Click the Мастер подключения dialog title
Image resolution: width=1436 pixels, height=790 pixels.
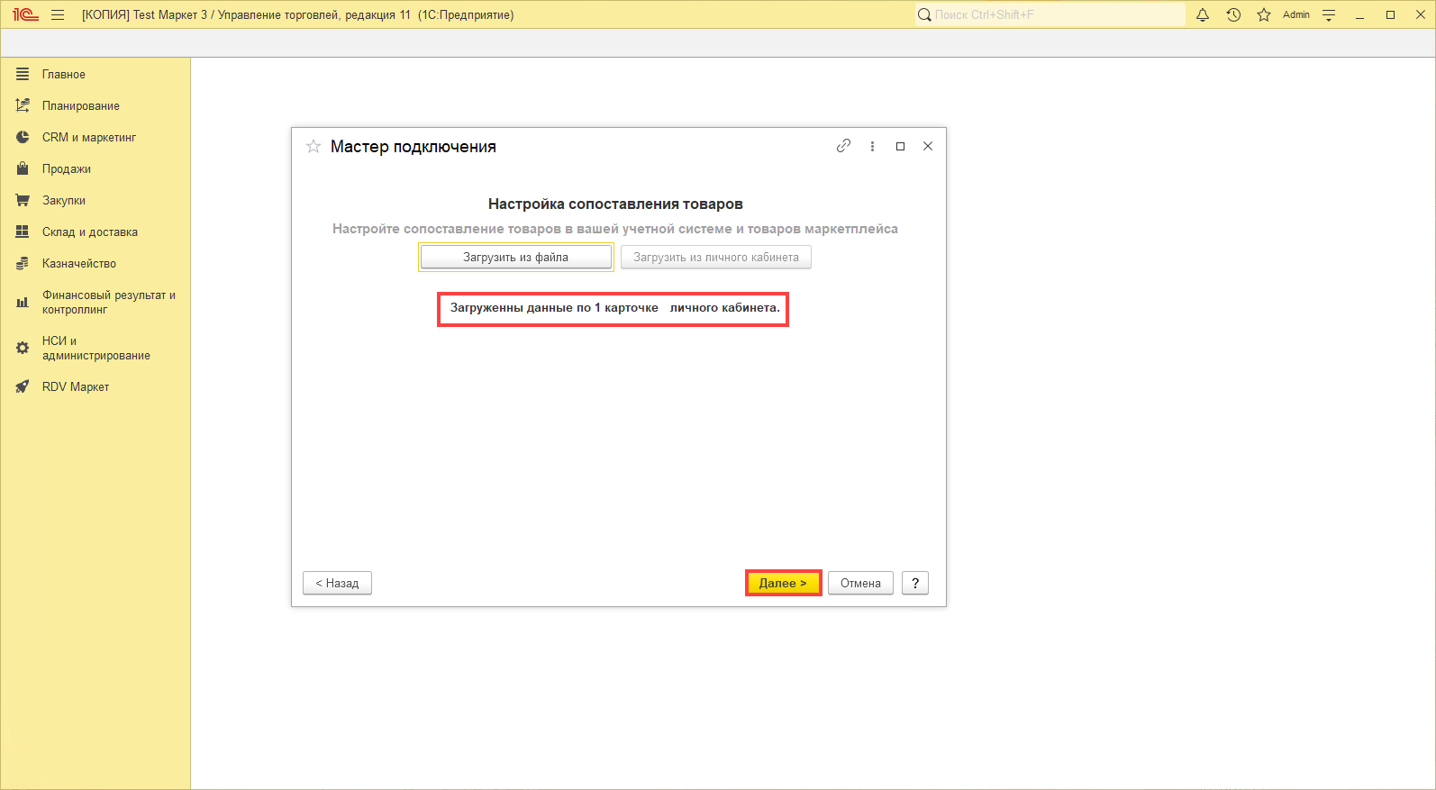pyautogui.click(x=414, y=147)
